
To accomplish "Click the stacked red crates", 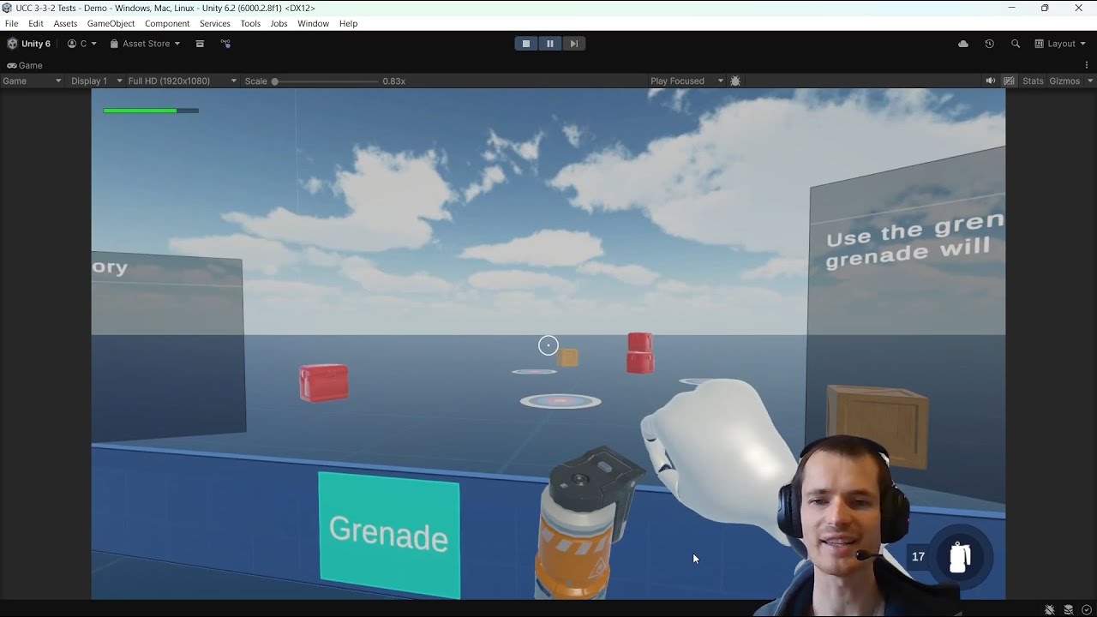I will 640,353.
